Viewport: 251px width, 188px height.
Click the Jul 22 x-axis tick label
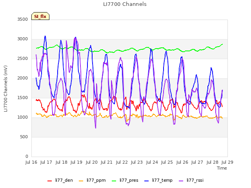(122, 162)
